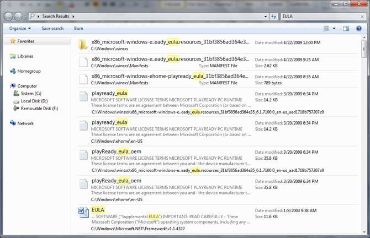Open Homegroup in the navigation pane
The image size is (370, 238).
(x=29, y=71)
